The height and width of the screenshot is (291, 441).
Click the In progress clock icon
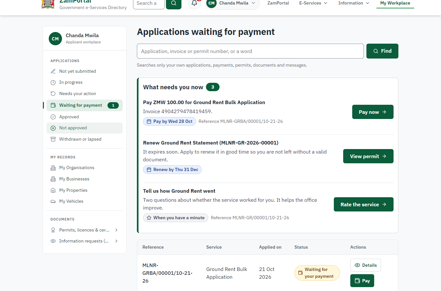53,82
